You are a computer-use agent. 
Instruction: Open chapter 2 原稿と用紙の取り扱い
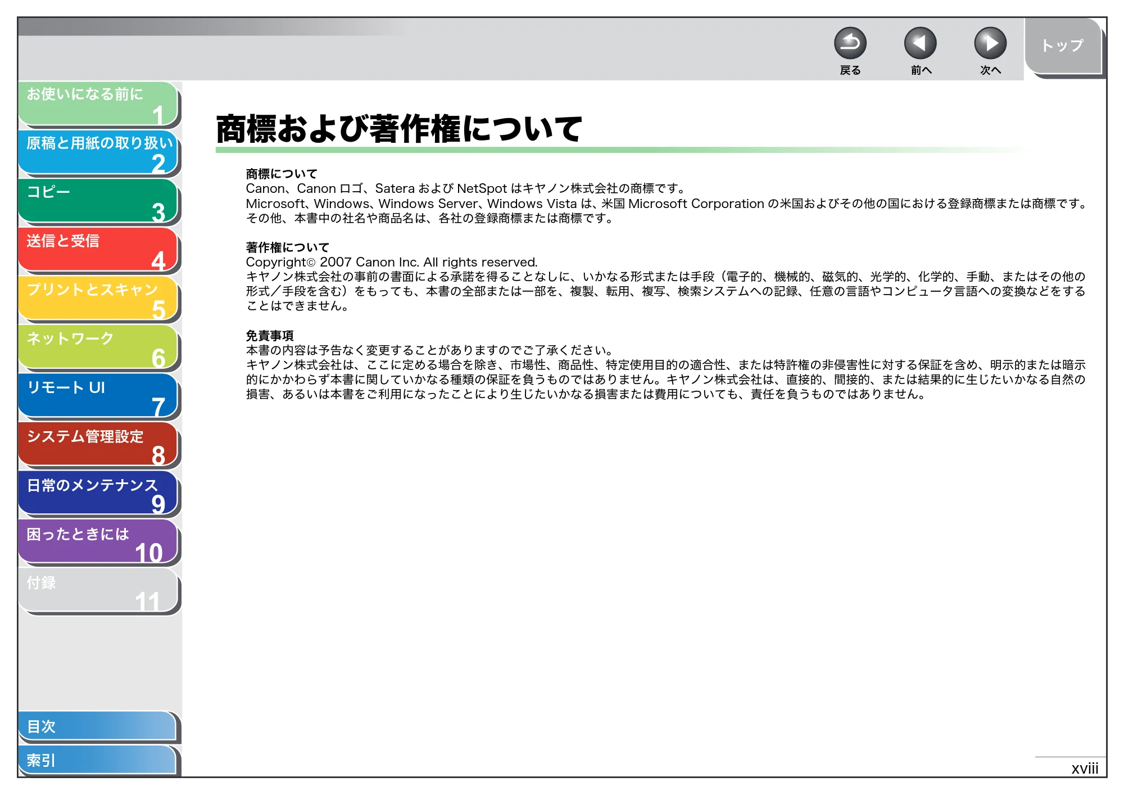tap(98, 152)
